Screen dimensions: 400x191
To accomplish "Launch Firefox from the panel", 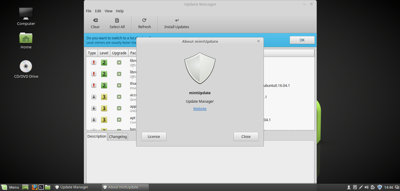I will 35,187.
